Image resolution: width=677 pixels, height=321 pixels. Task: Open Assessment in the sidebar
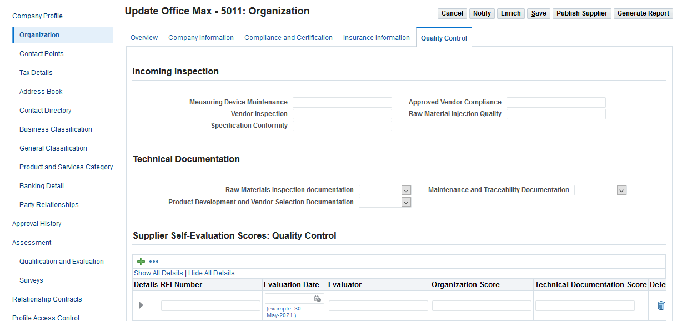[x=32, y=243]
